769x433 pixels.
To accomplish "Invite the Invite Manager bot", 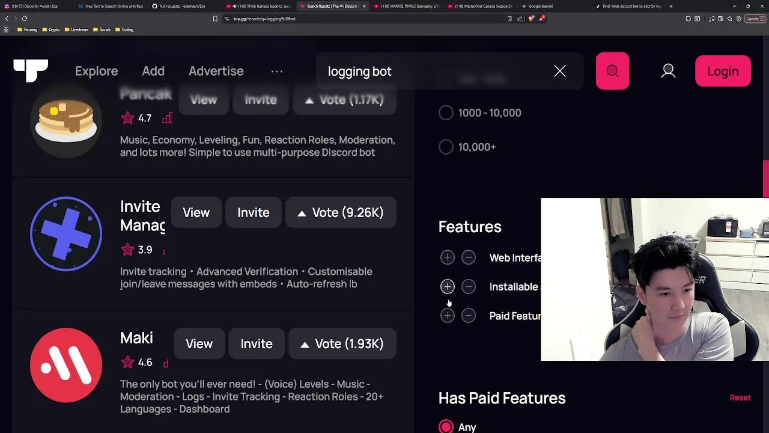I will pyautogui.click(x=253, y=212).
